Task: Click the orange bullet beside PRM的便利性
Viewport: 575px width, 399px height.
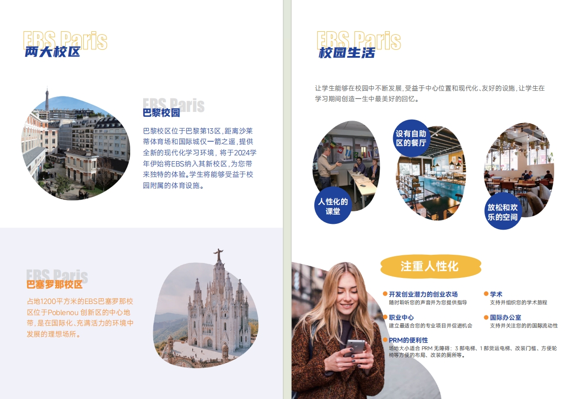Action: pos(385,340)
